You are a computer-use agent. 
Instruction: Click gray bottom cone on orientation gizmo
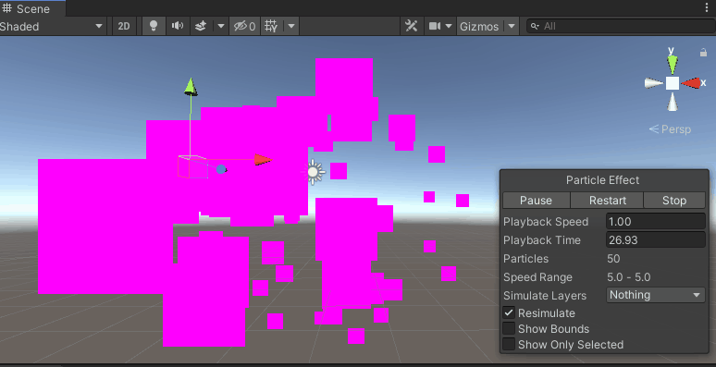pyautogui.click(x=673, y=102)
